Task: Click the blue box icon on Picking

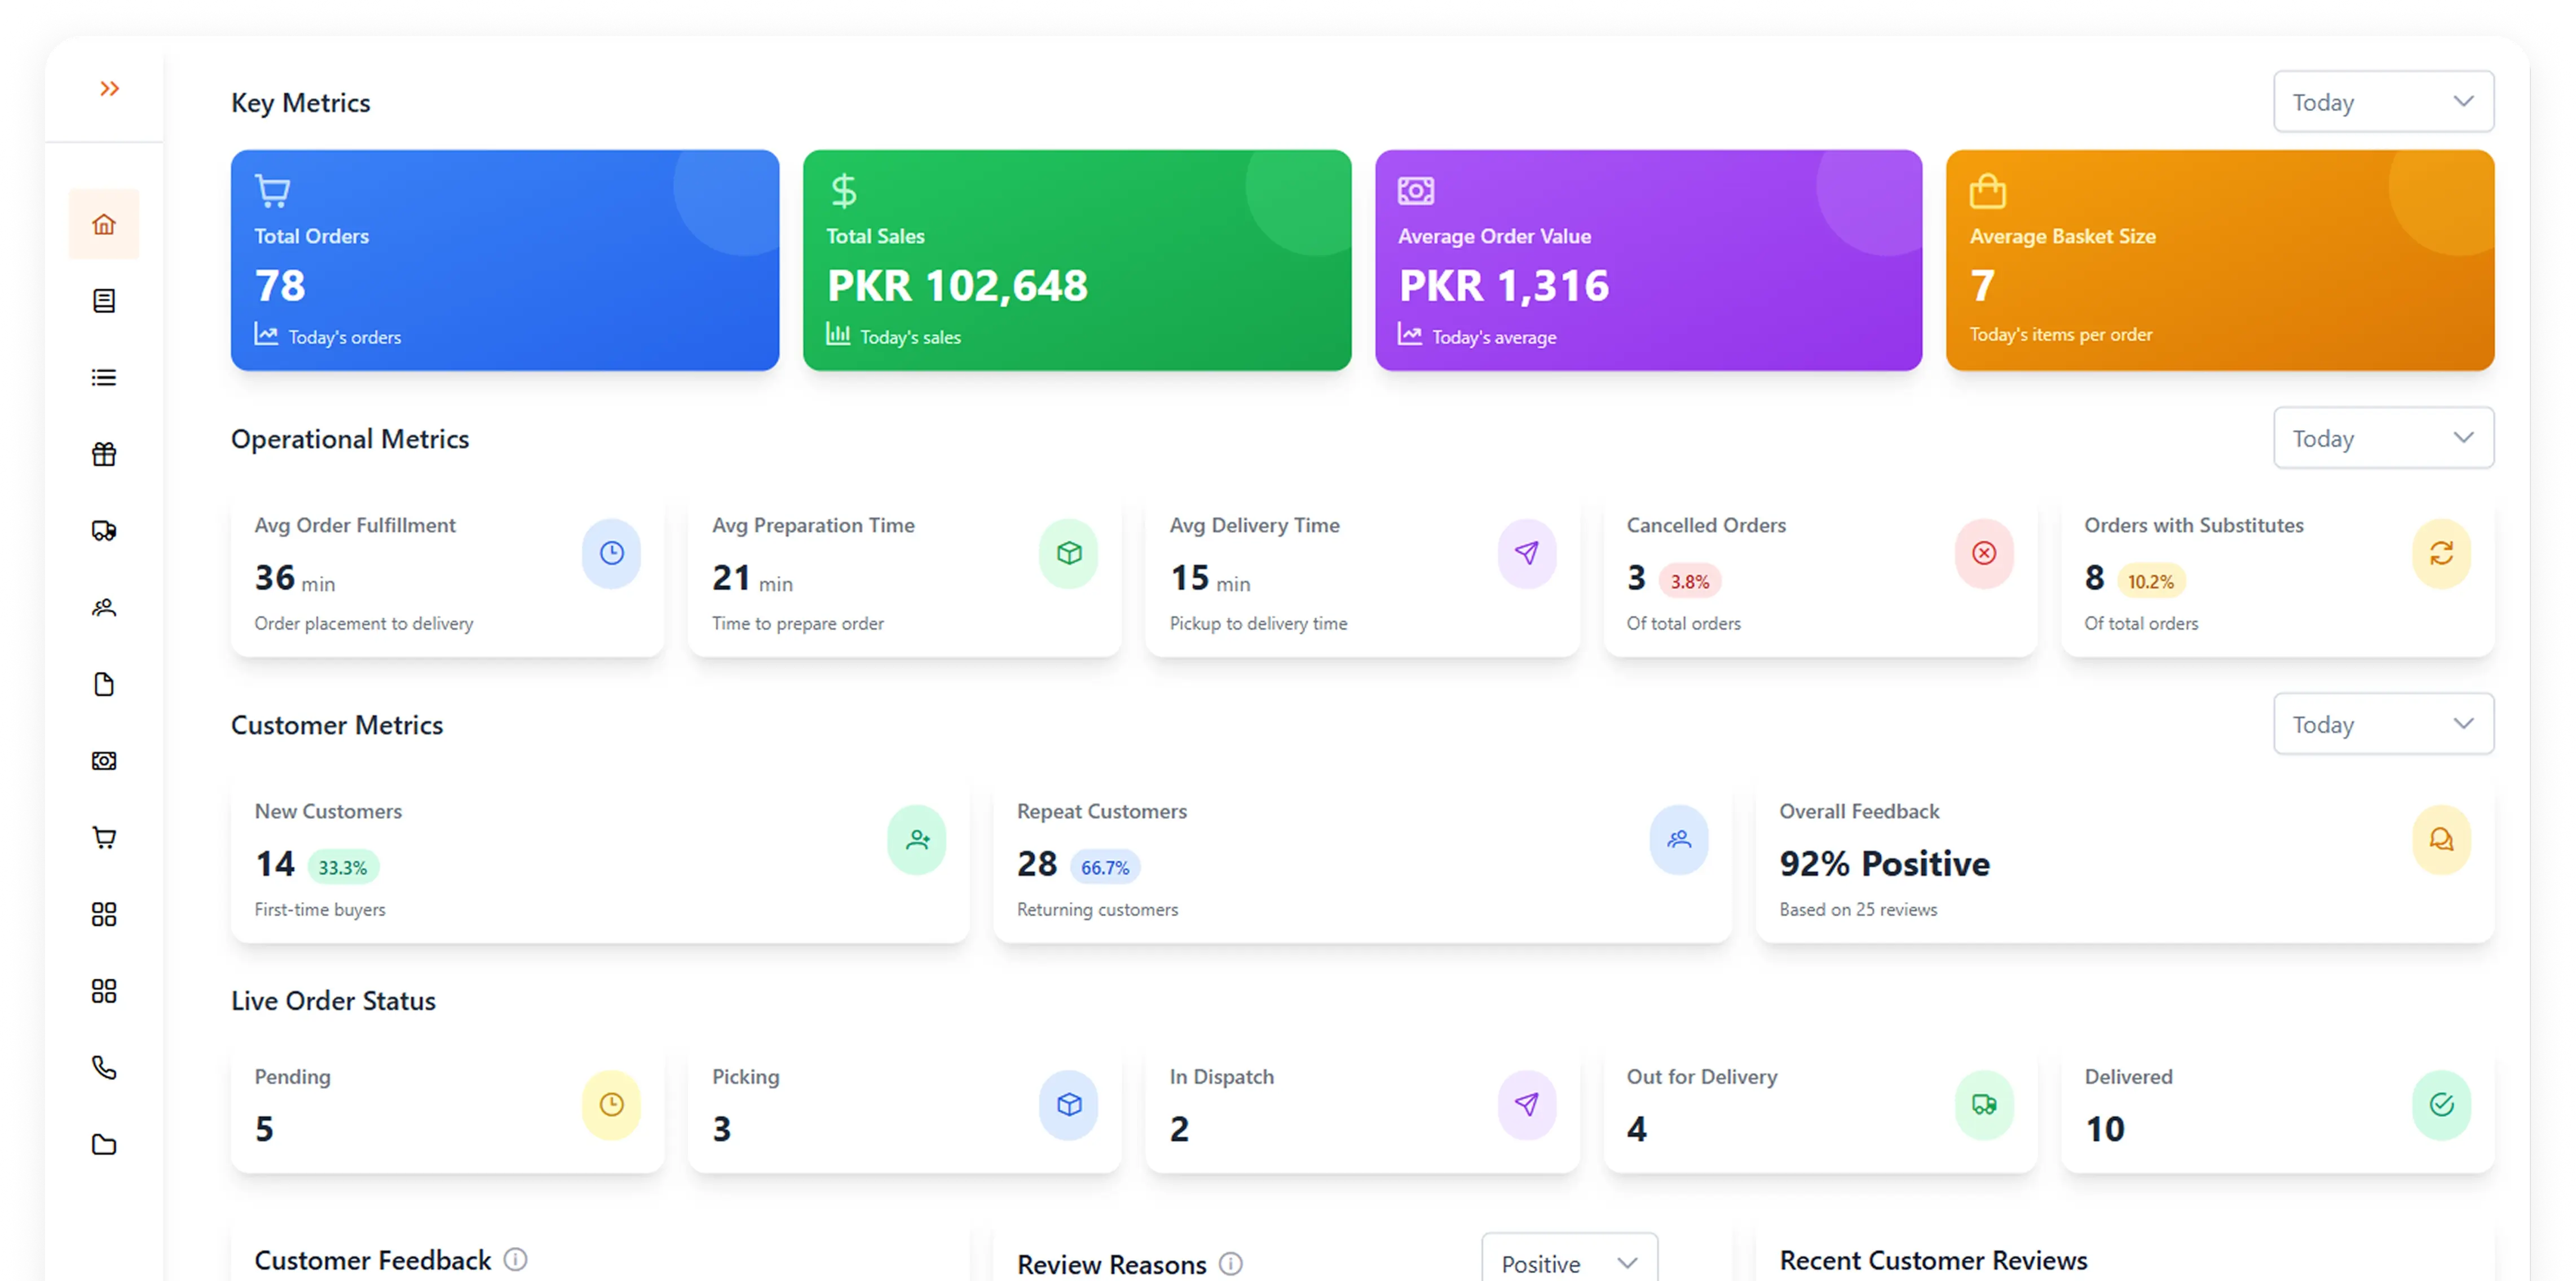Action: [1069, 1105]
